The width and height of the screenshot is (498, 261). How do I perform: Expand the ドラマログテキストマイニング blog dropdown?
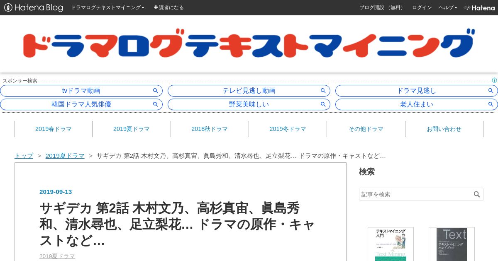click(107, 7)
